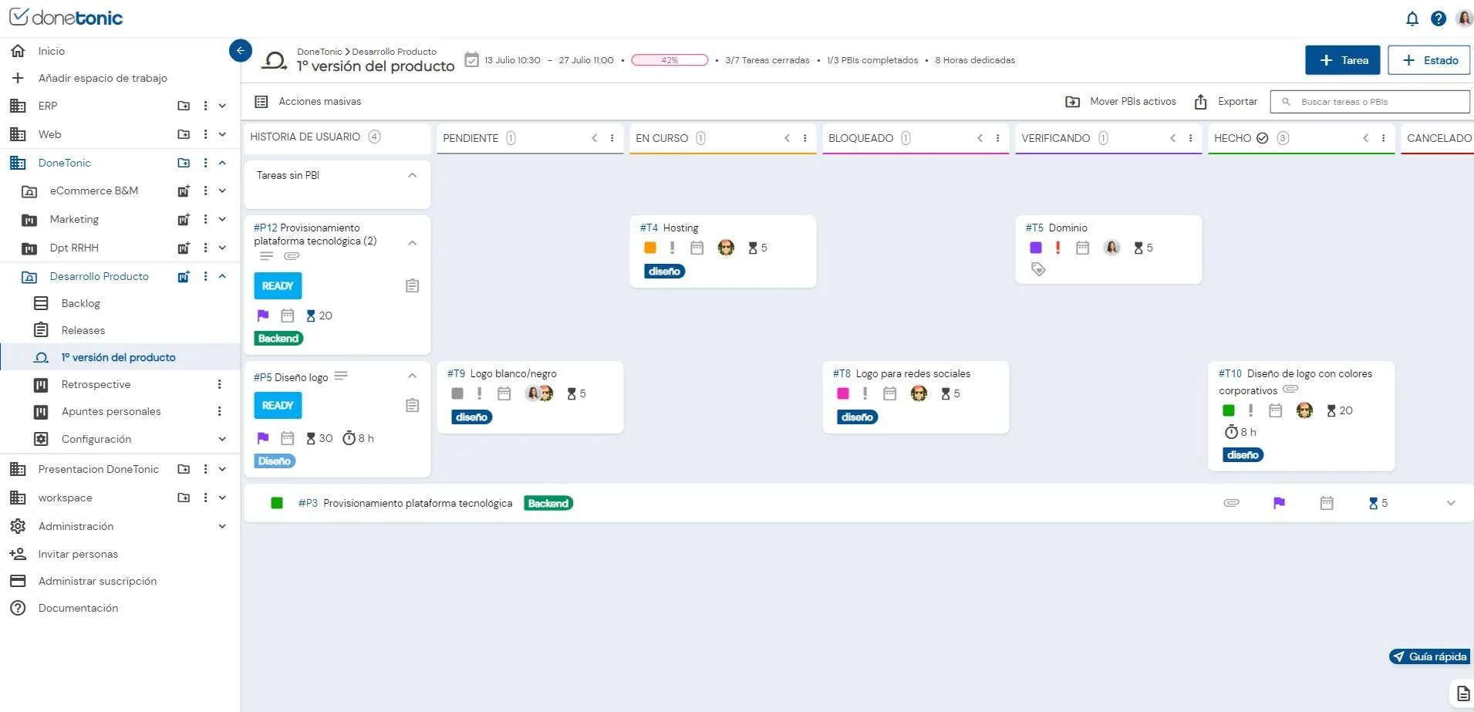Collapse the PENDIENTE column arrow

tap(594, 138)
